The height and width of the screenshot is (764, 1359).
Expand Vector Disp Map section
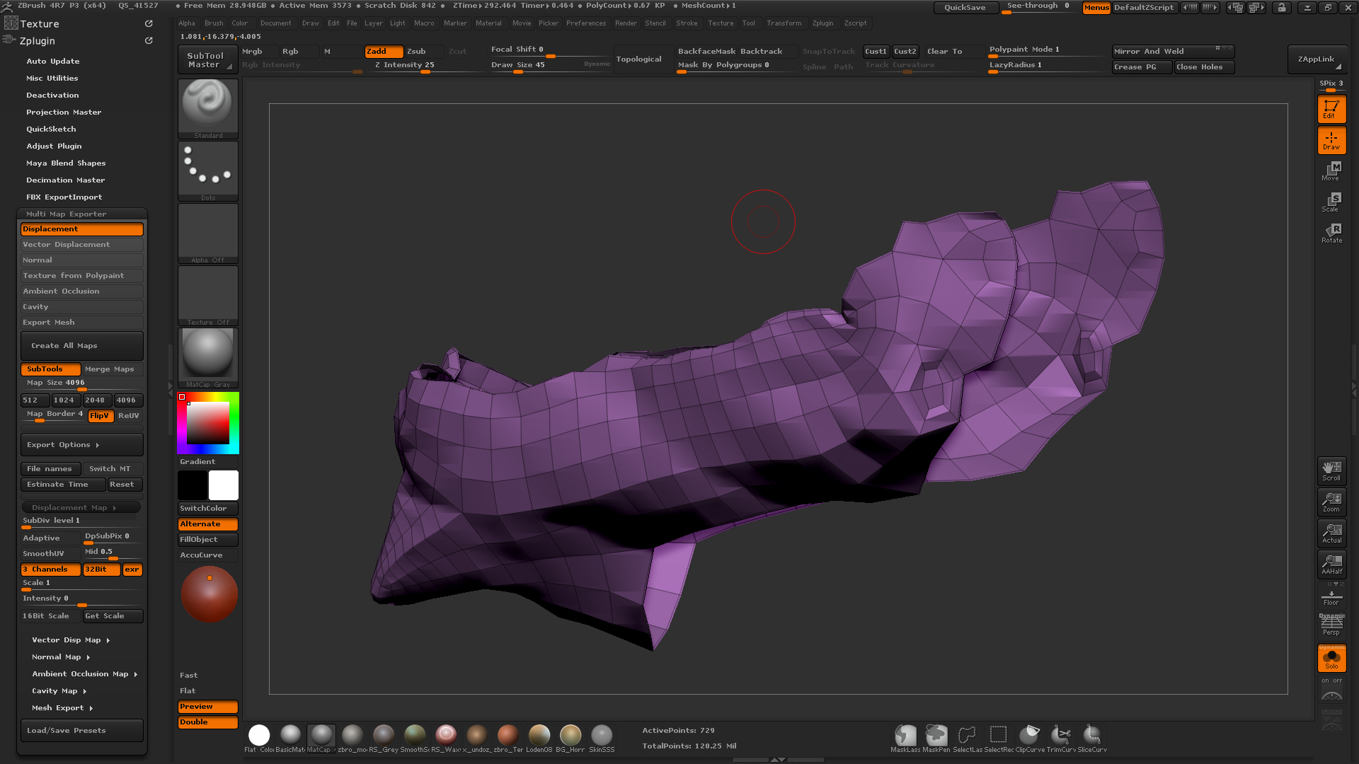pyautogui.click(x=71, y=640)
